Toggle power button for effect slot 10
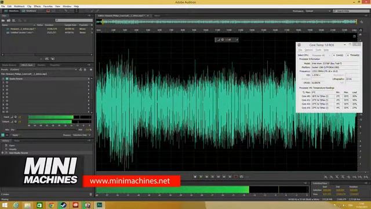Image resolution: width=371 pixels, height=209 pixels. click(7, 112)
